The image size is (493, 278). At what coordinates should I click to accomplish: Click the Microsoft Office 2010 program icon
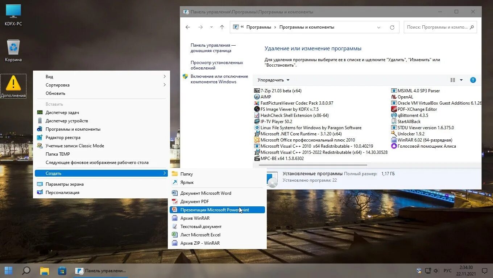click(257, 140)
